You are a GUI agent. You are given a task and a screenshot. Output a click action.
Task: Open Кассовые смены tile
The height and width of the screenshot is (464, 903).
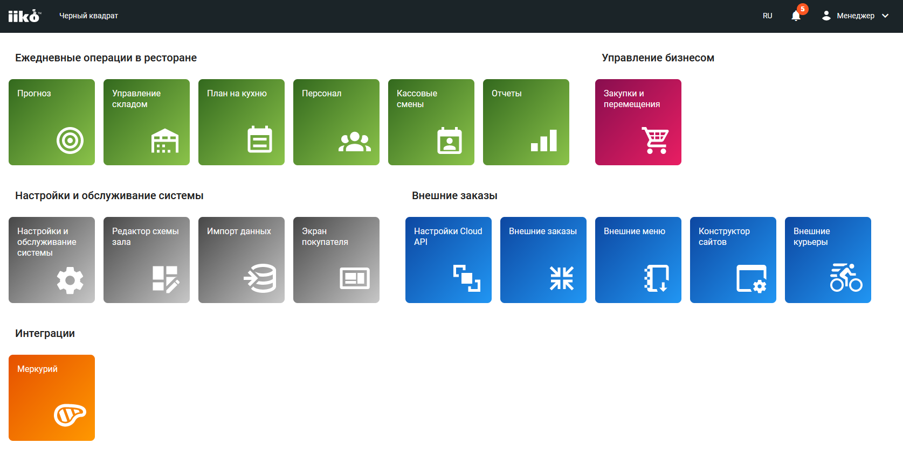point(431,122)
